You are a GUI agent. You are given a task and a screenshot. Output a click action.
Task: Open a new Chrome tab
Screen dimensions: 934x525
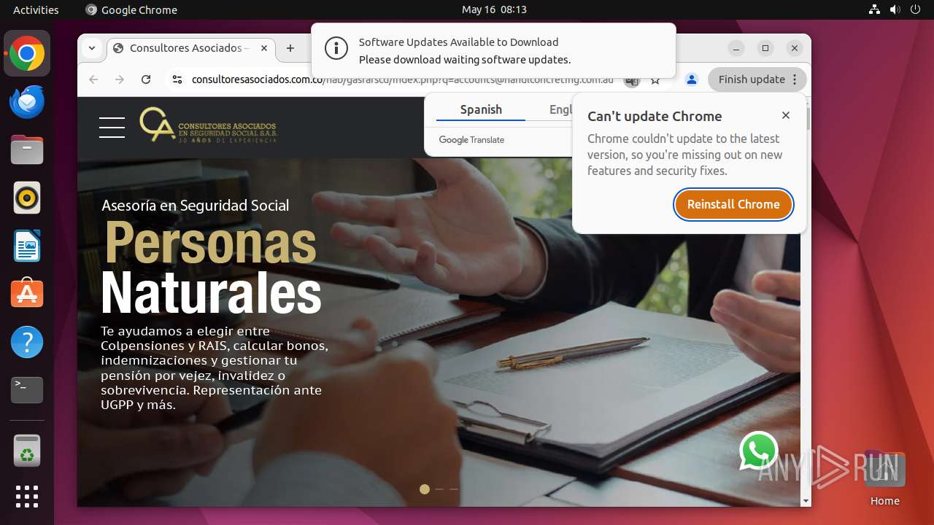290,48
